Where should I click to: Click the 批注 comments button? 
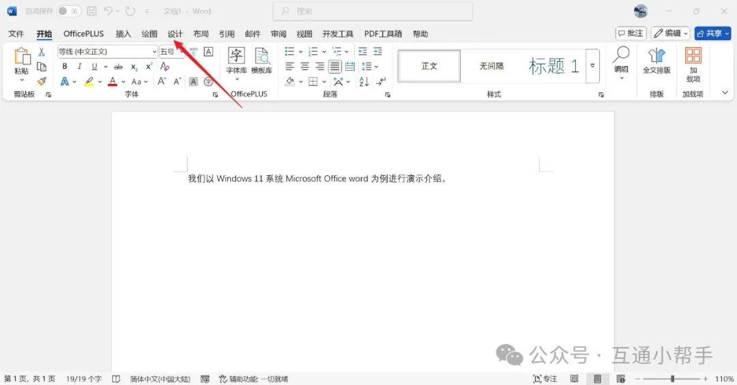pos(631,33)
